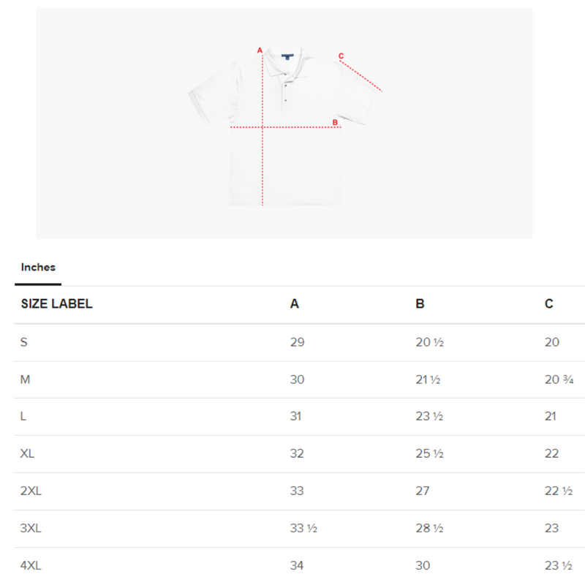Click the A column header in table
The width and height of the screenshot is (585, 585).
pyautogui.click(x=295, y=304)
